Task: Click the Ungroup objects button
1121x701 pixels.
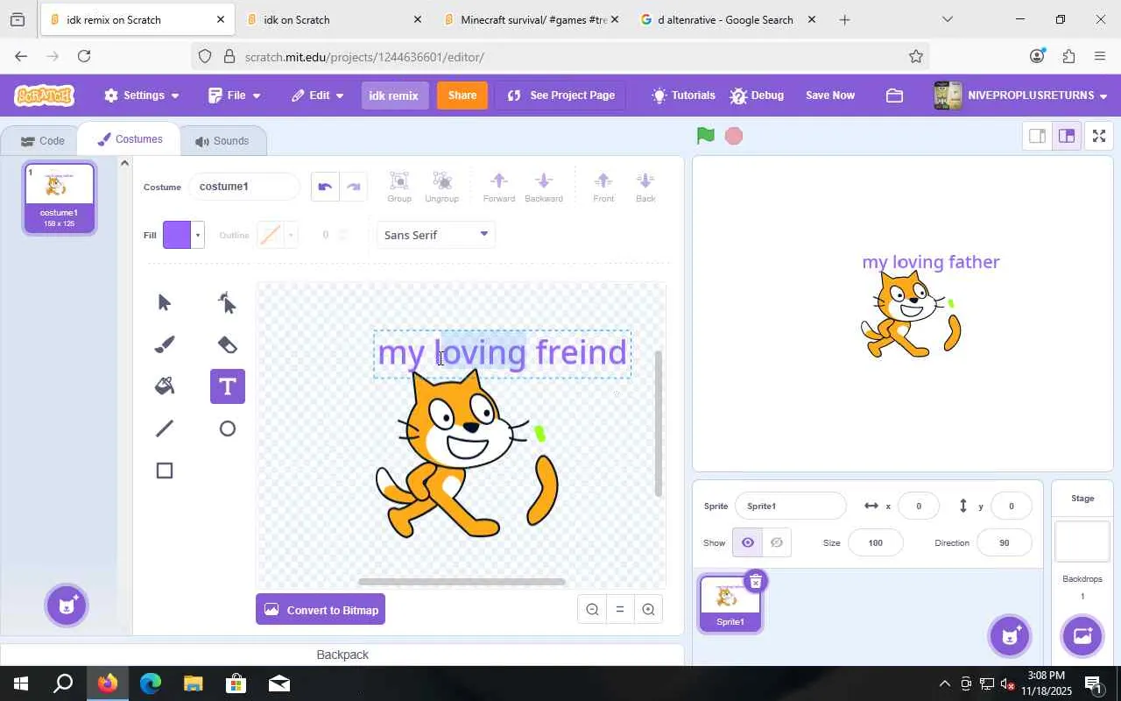Action: (442, 187)
